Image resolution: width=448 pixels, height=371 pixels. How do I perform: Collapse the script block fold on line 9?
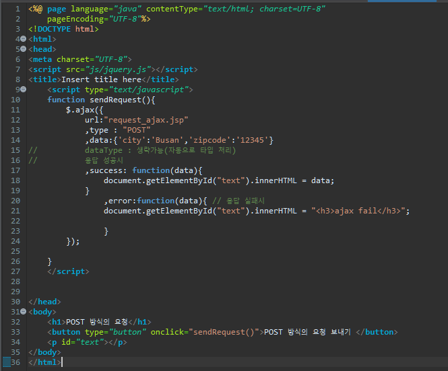(x=24, y=90)
